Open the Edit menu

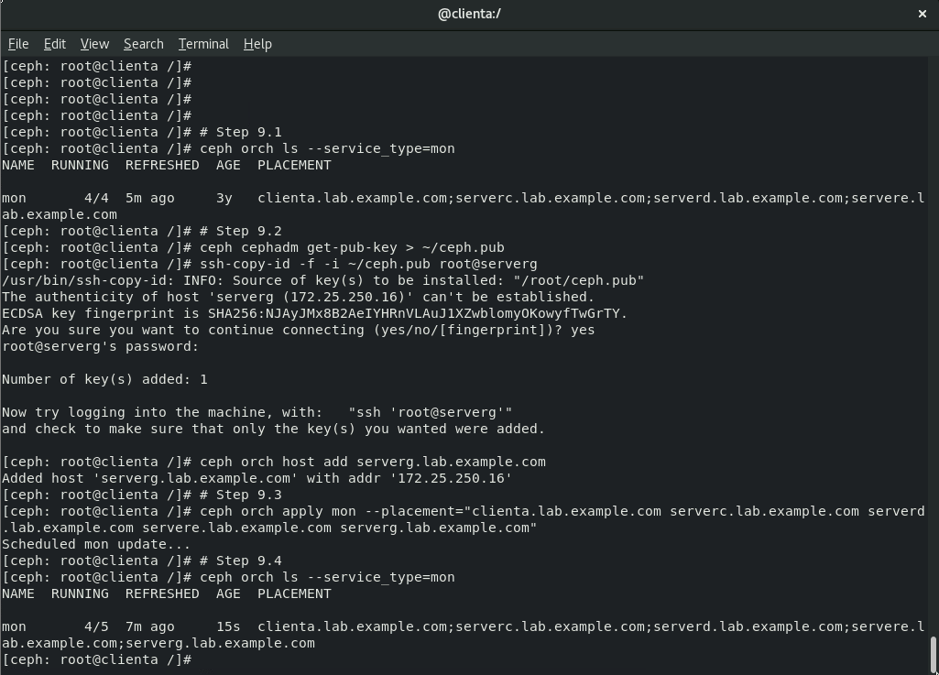tap(55, 44)
